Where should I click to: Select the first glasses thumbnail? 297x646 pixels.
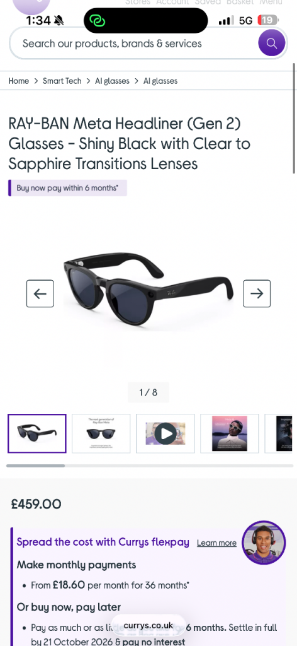click(x=37, y=433)
